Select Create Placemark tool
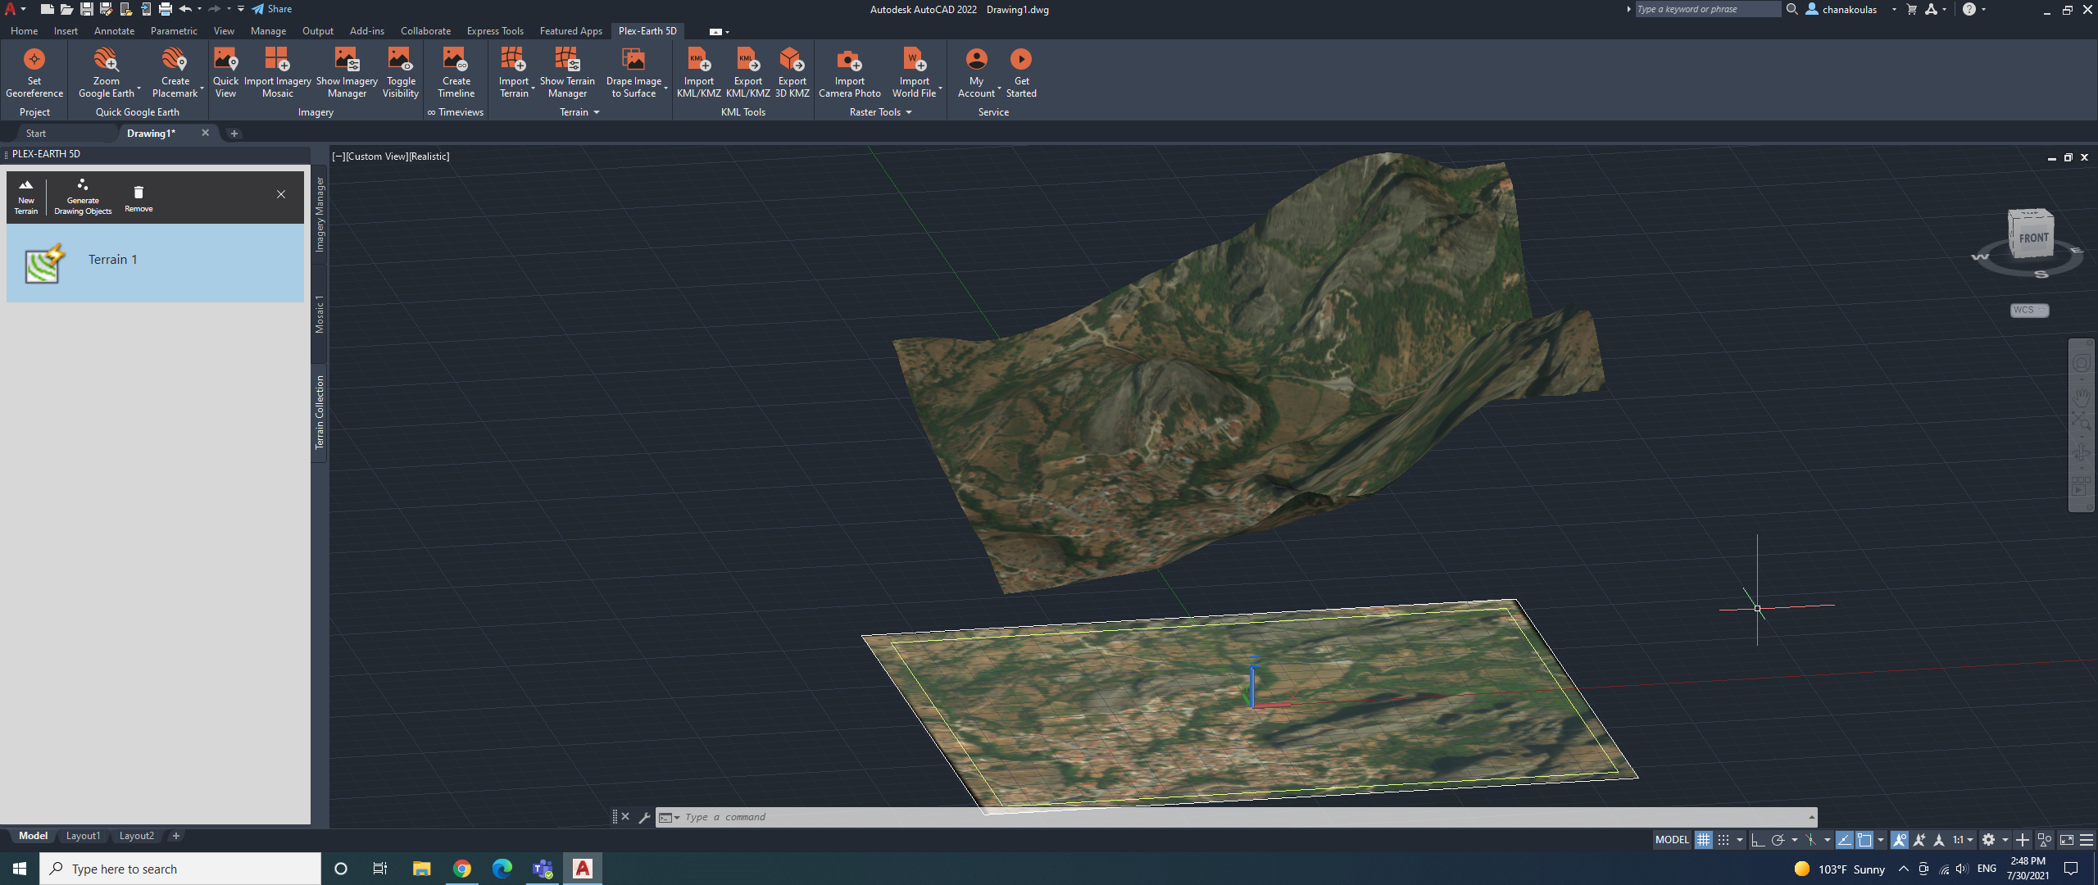The image size is (2098, 885). point(175,73)
